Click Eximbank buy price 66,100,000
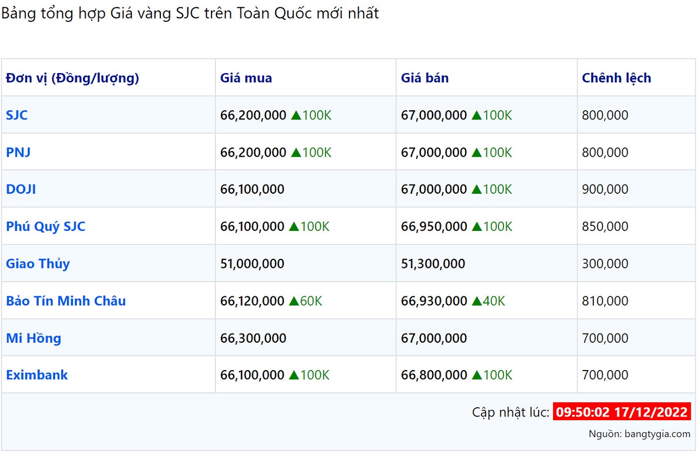The width and height of the screenshot is (698, 453). [252, 375]
